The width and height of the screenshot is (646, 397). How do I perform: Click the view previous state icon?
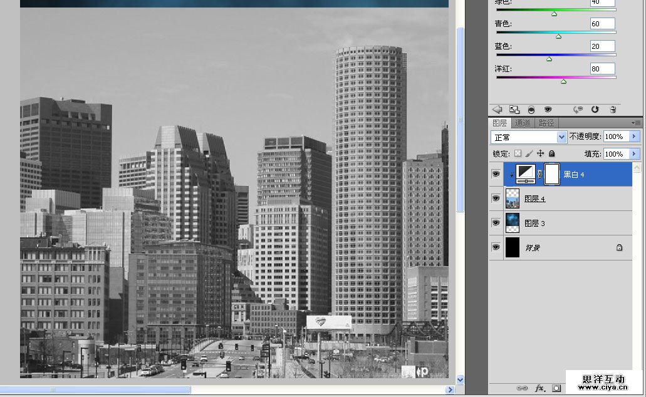(577, 110)
